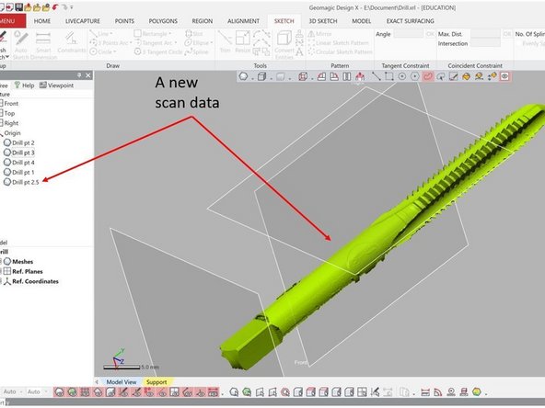Select new scan data Drill pt 2.5

tap(21, 182)
